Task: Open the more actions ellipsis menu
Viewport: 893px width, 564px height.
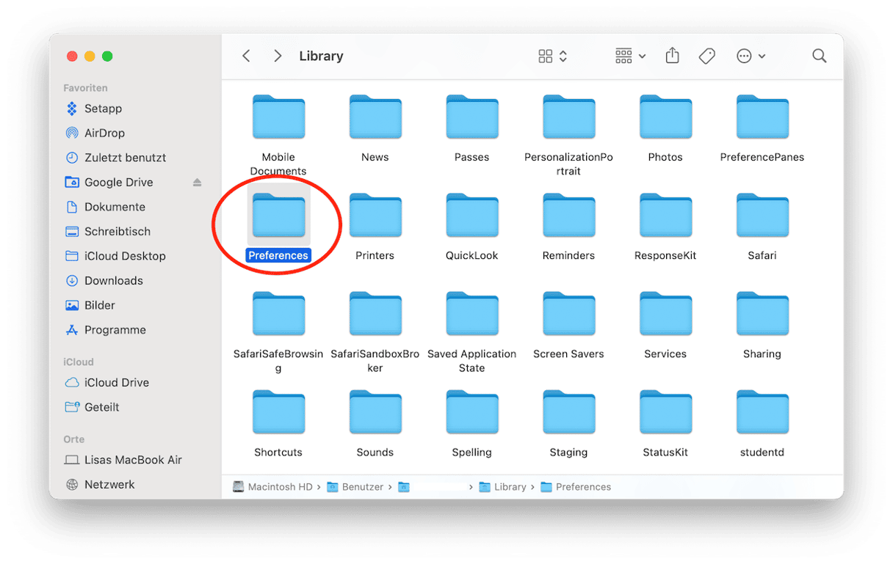Action: point(751,56)
